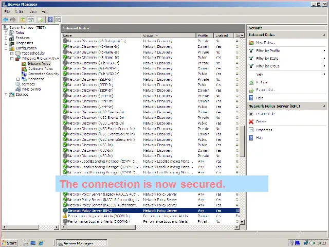329x247 pixels.
Task: Collapse the Configuration tree node
Action: pyautogui.click(x=6, y=48)
